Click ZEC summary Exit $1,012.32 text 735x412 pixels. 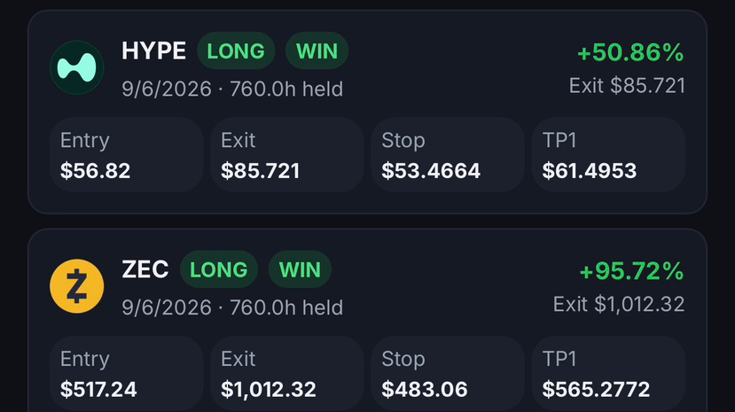pyautogui.click(x=619, y=304)
